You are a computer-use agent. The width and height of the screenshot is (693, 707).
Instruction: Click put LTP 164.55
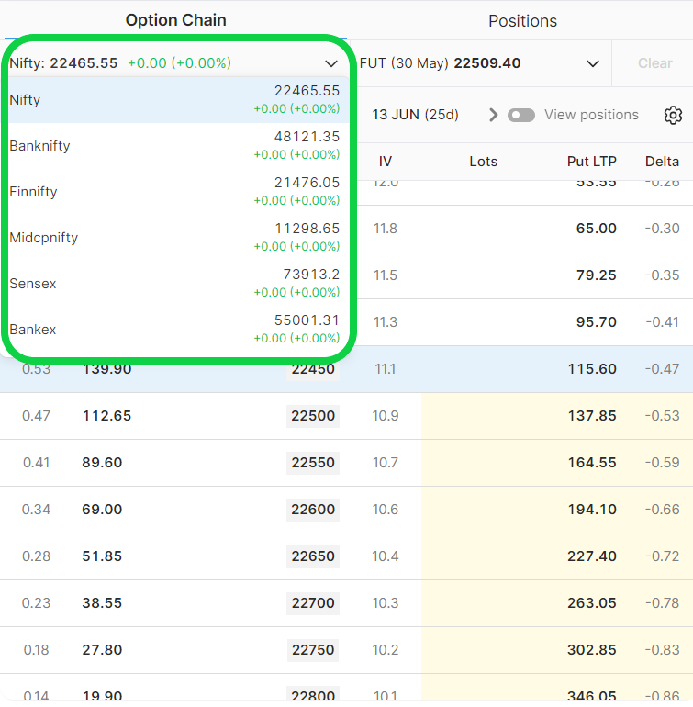point(592,463)
